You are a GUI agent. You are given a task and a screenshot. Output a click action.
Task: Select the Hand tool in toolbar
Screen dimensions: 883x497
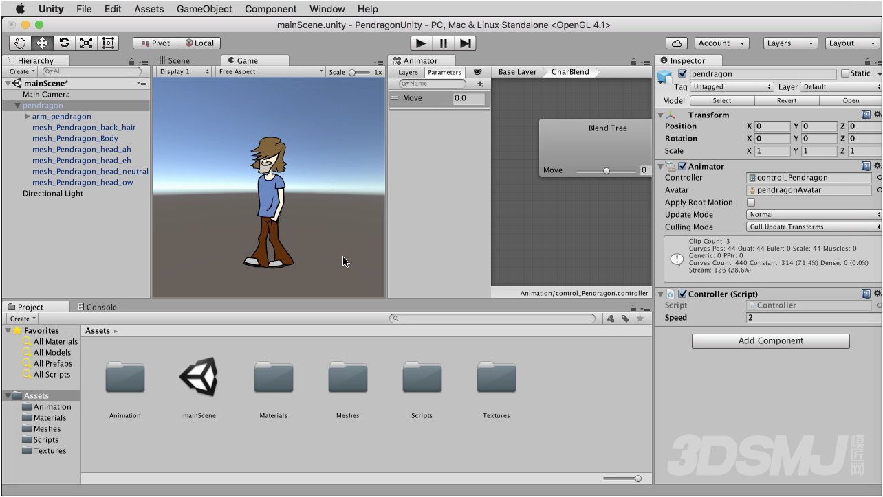20,43
